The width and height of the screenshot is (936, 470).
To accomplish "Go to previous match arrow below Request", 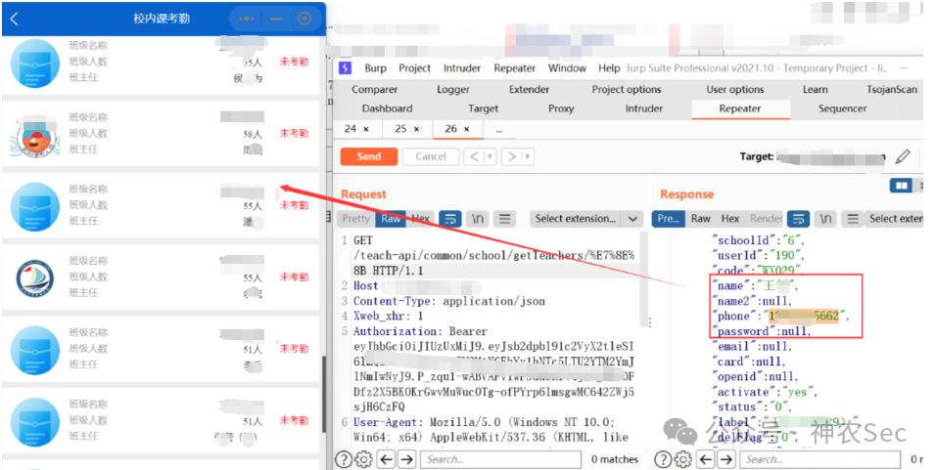I will [x=387, y=459].
